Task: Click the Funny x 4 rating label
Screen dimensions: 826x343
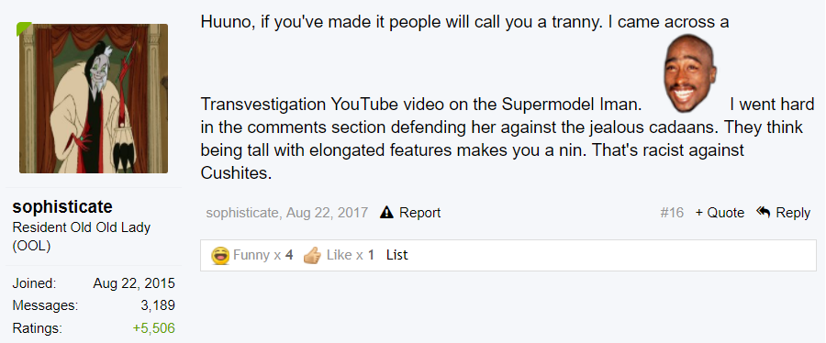Action: (262, 255)
